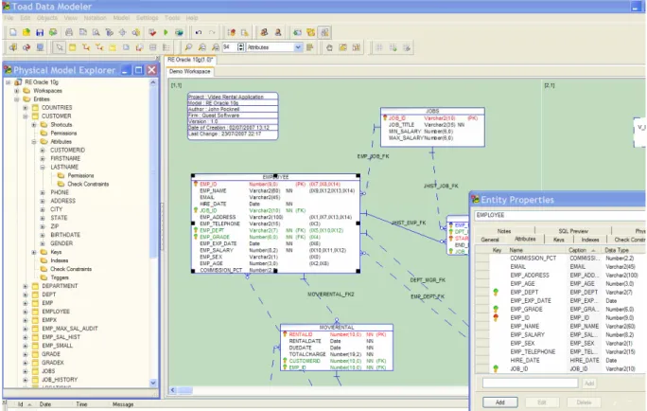Click the Find magnifier page icon

click(x=96, y=32)
